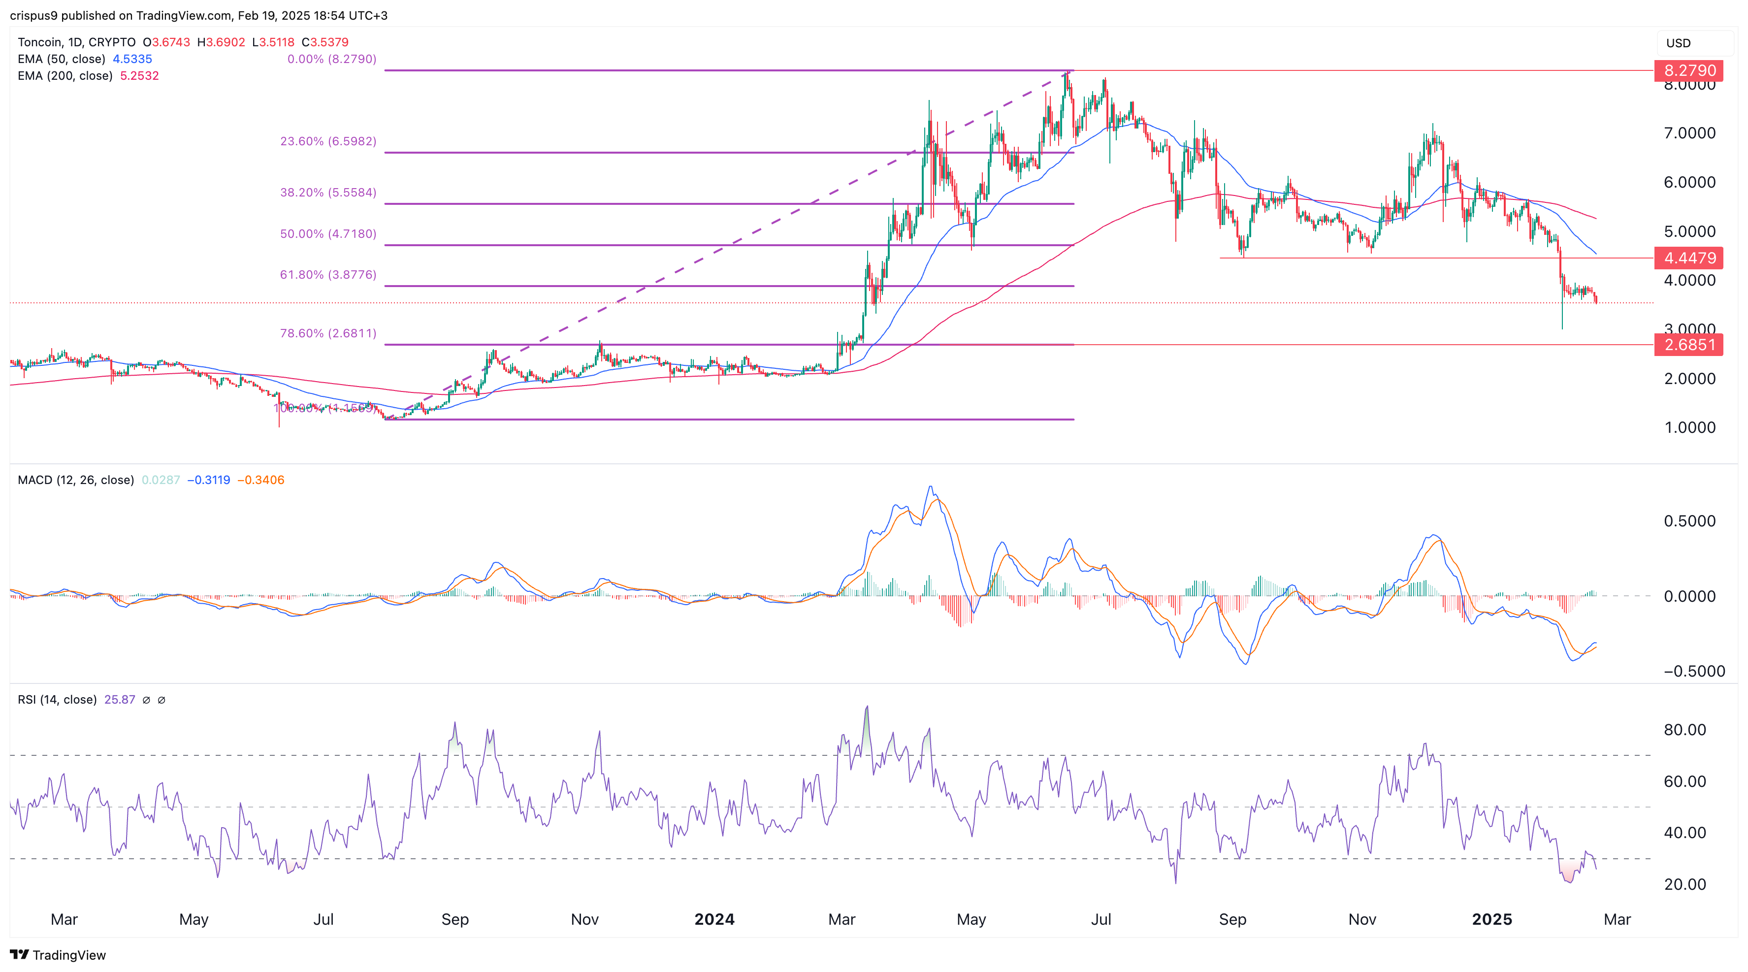Viewport: 1748px width, 972px height.
Task: Click the 5.2532 EMA 200 value
Action: (140, 76)
